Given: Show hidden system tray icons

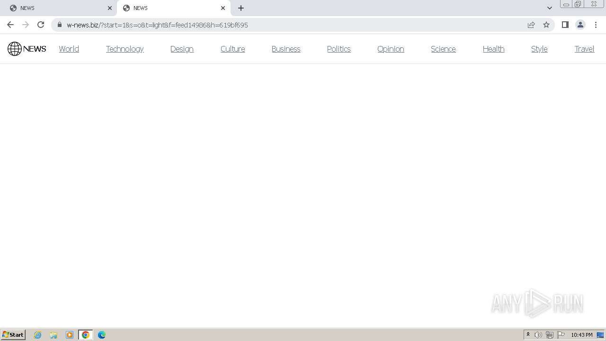Looking at the screenshot, I should tap(528, 335).
